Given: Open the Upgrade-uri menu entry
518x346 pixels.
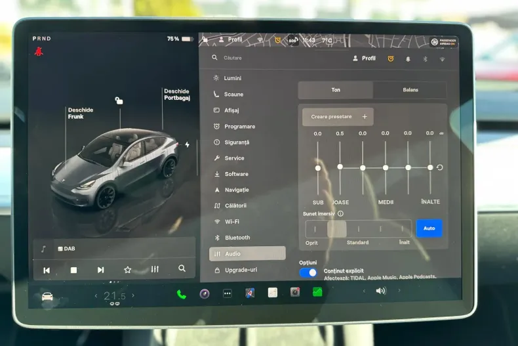Looking at the screenshot, I should 236,270.
